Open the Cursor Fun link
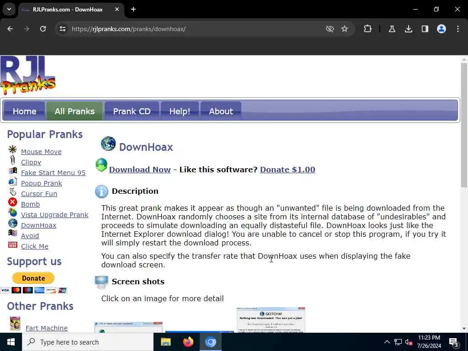 39,193
